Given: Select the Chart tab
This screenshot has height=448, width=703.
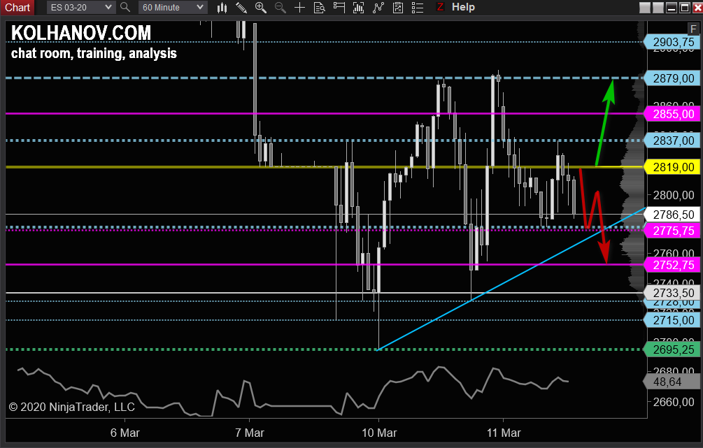Looking at the screenshot, I should 17,8.
